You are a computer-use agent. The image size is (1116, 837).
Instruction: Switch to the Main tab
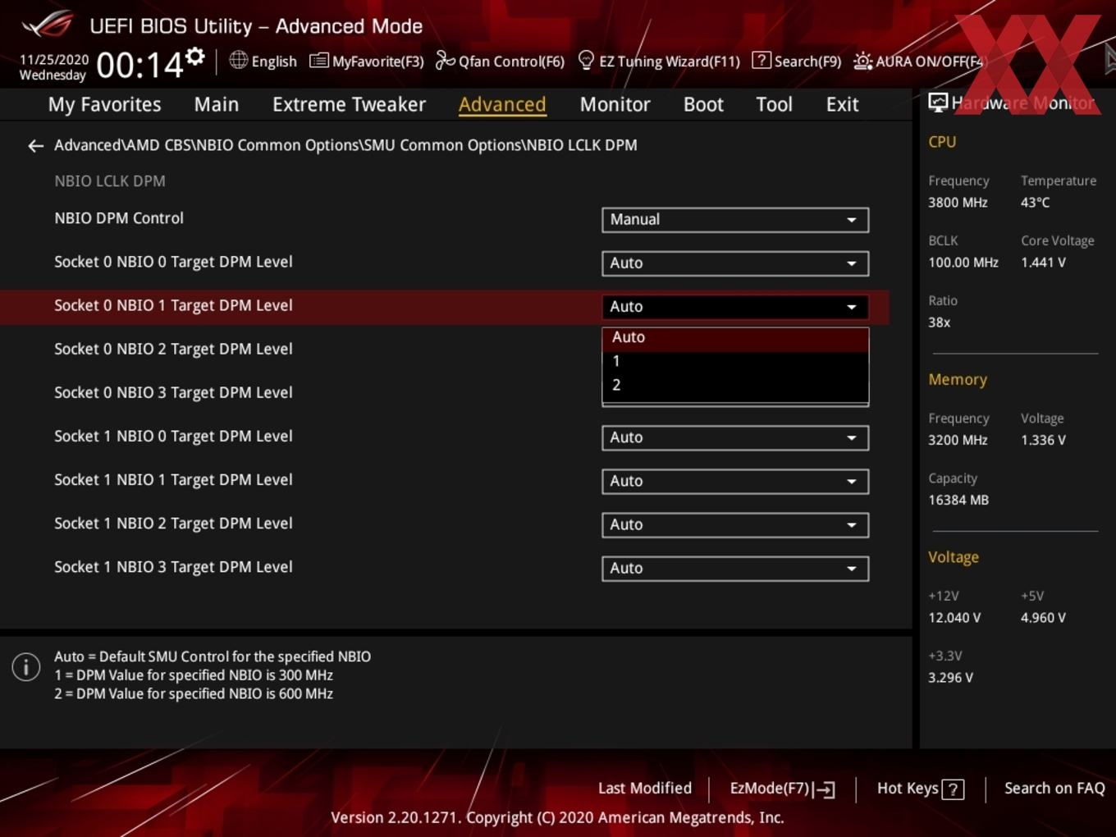[217, 104]
